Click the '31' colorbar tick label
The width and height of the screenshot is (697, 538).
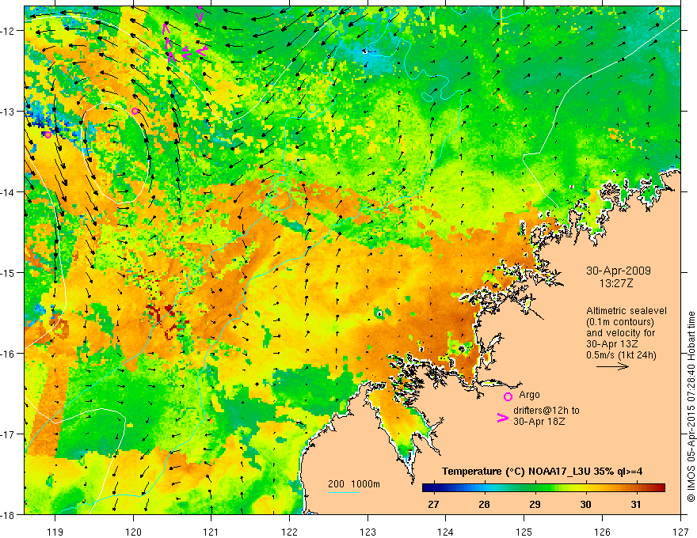click(x=636, y=504)
